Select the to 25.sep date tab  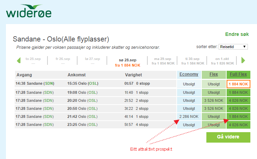coord(33,61)
